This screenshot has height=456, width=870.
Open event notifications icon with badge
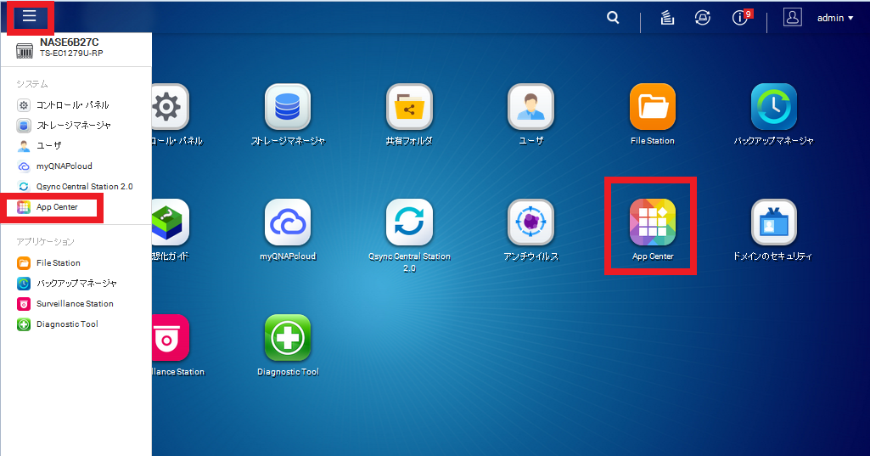741,17
